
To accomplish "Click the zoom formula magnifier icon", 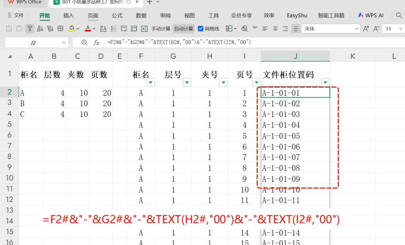I will click(x=84, y=43).
